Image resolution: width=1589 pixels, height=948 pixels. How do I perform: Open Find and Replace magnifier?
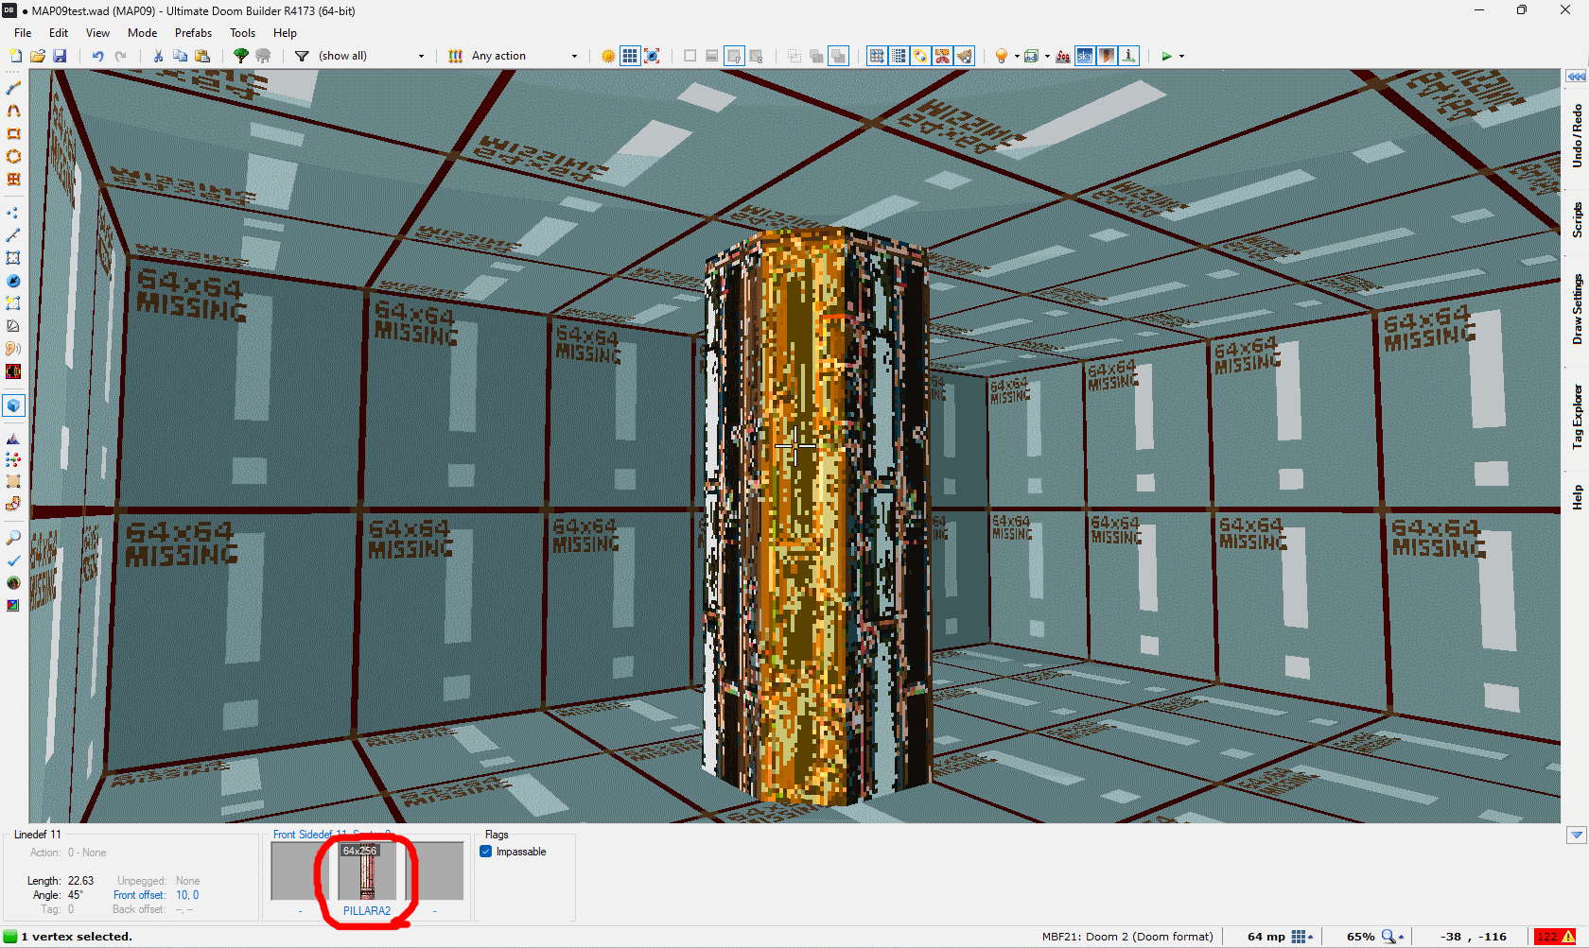13,538
